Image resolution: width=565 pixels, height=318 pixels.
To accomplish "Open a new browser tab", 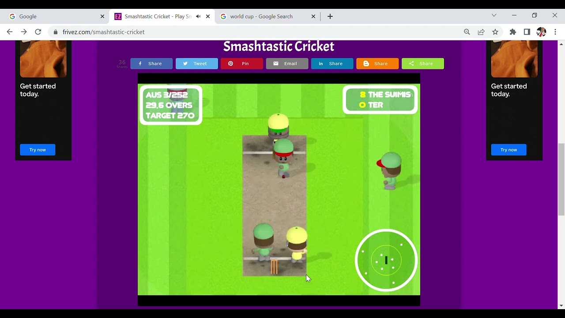I will coord(330,16).
